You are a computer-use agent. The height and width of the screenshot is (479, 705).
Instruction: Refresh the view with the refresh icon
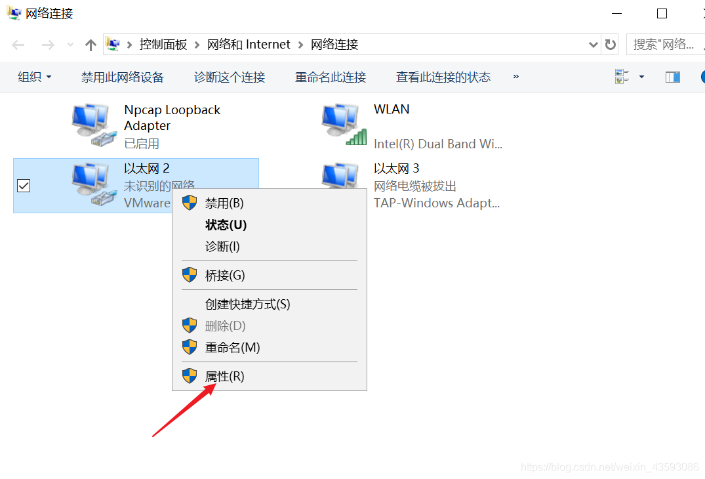click(609, 44)
